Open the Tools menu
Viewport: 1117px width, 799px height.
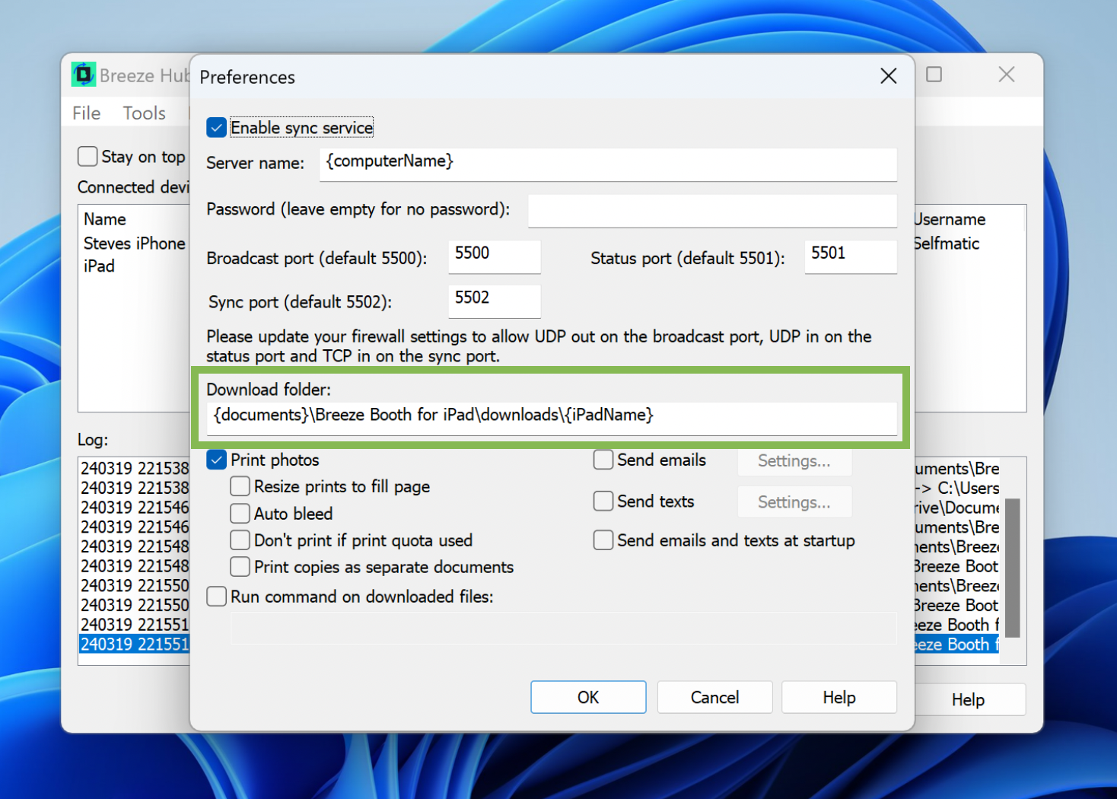point(144,113)
